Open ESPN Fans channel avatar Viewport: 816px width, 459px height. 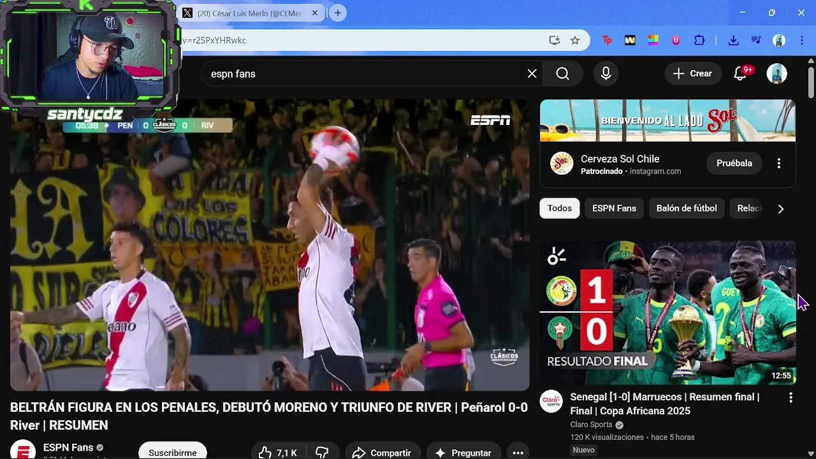(x=23, y=450)
